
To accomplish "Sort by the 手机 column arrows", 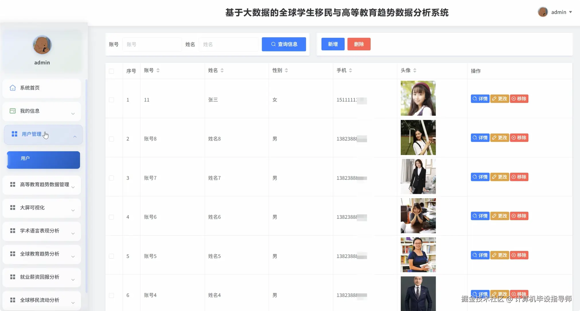I will tap(350, 70).
